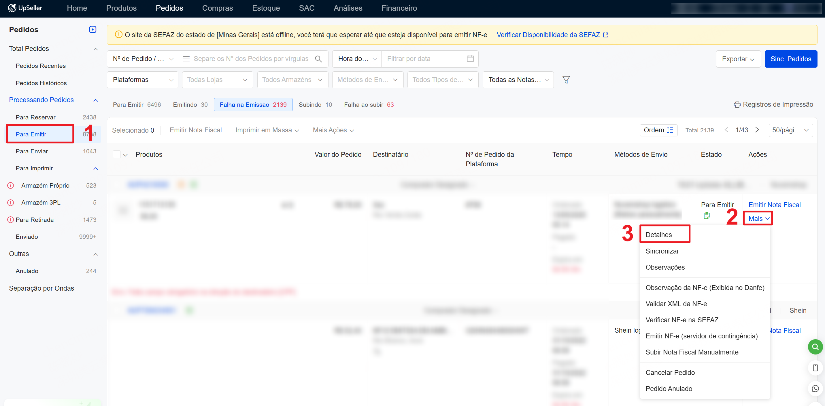Click the funnel filter icon

566,80
